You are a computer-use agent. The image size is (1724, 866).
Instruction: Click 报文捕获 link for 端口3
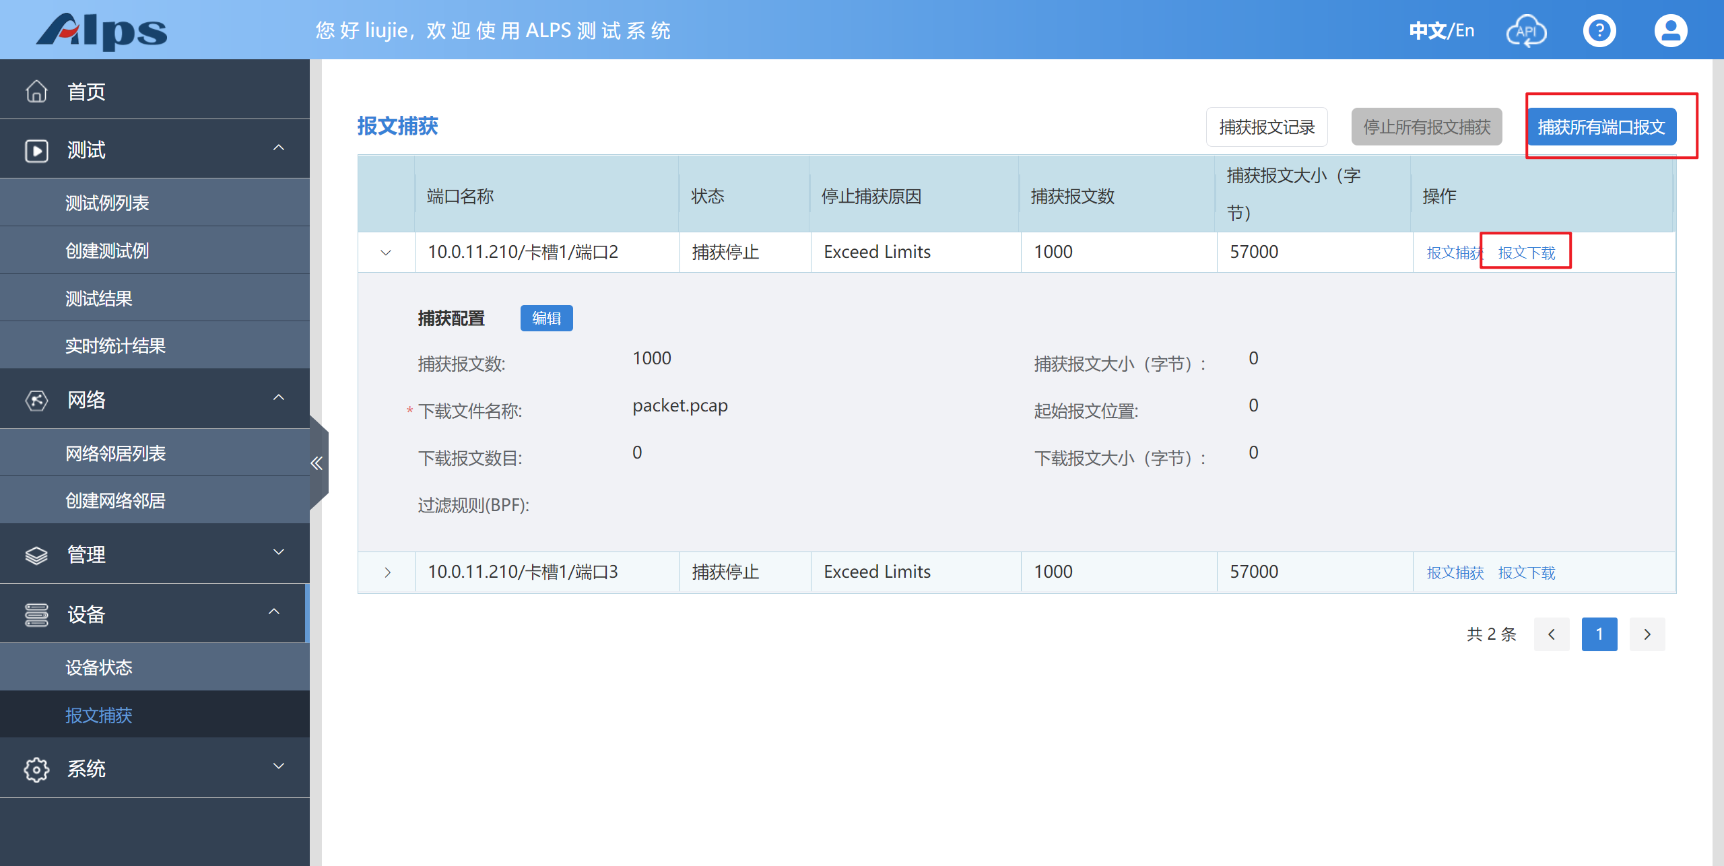tap(1455, 572)
